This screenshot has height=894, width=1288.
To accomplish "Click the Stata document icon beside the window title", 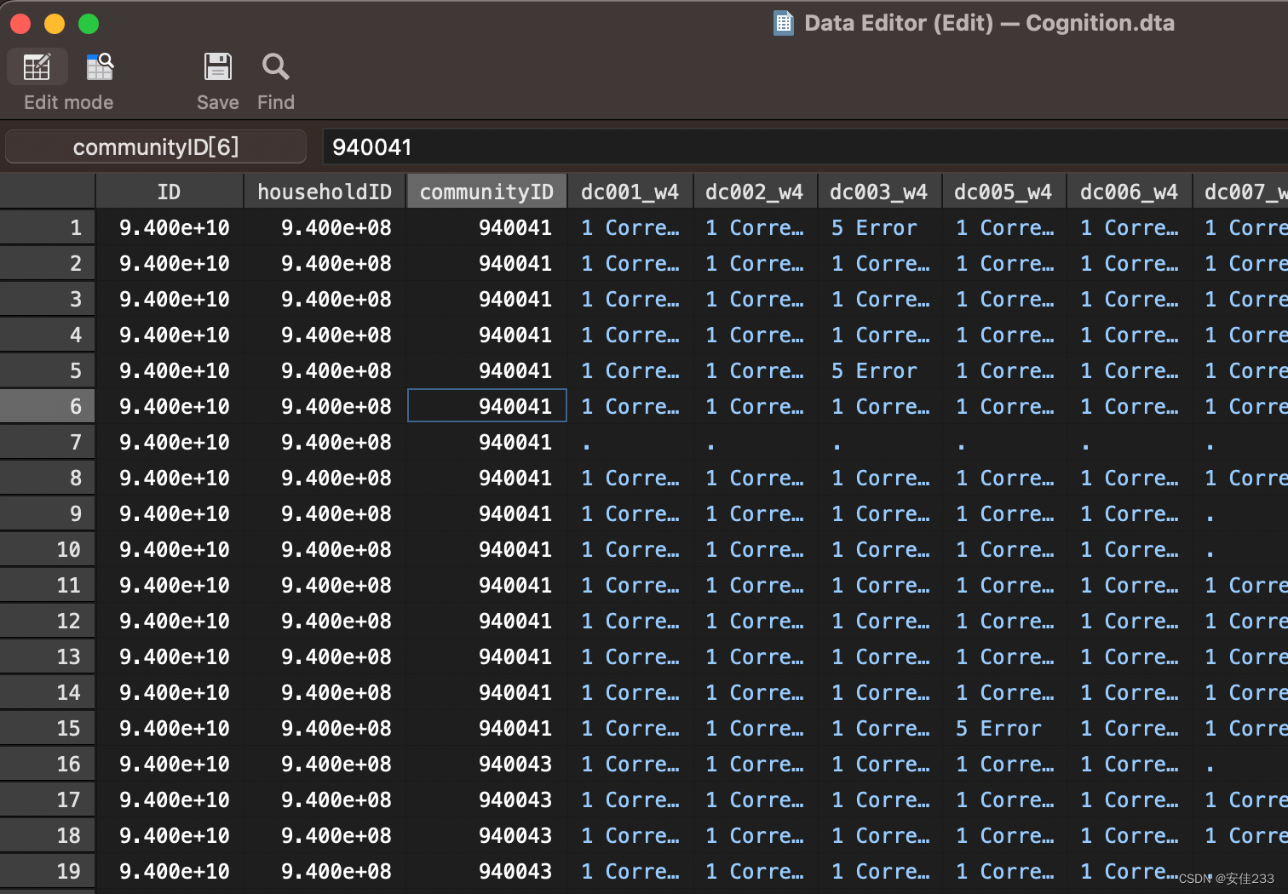I will tap(783, 23).
